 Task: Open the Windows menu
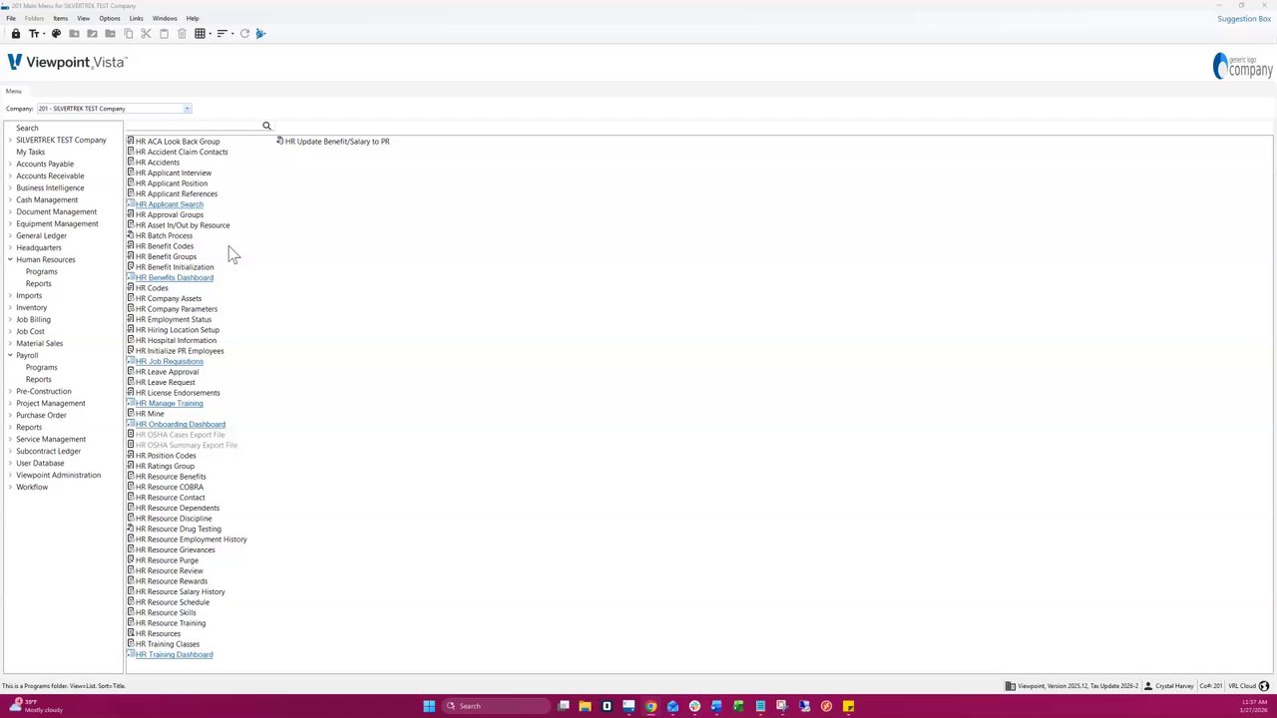tap(165, 18)
